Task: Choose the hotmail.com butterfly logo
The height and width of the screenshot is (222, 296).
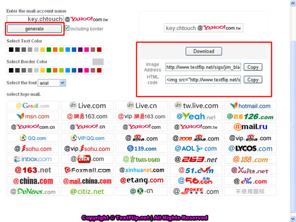Action: click(x=250, y=106)
